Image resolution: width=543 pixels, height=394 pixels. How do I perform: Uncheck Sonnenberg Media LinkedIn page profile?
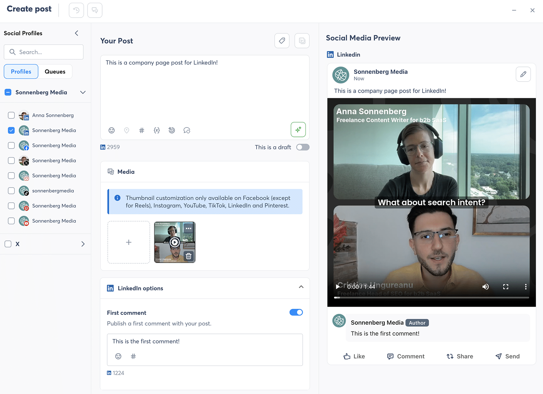(x=11, y=130)
